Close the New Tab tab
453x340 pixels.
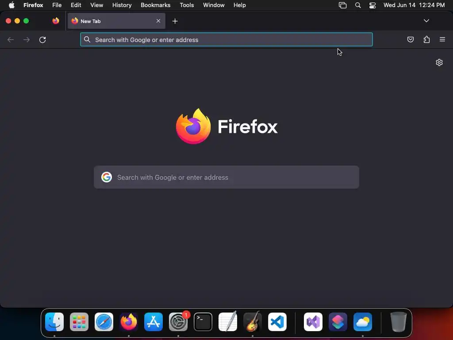click(158, 21)
